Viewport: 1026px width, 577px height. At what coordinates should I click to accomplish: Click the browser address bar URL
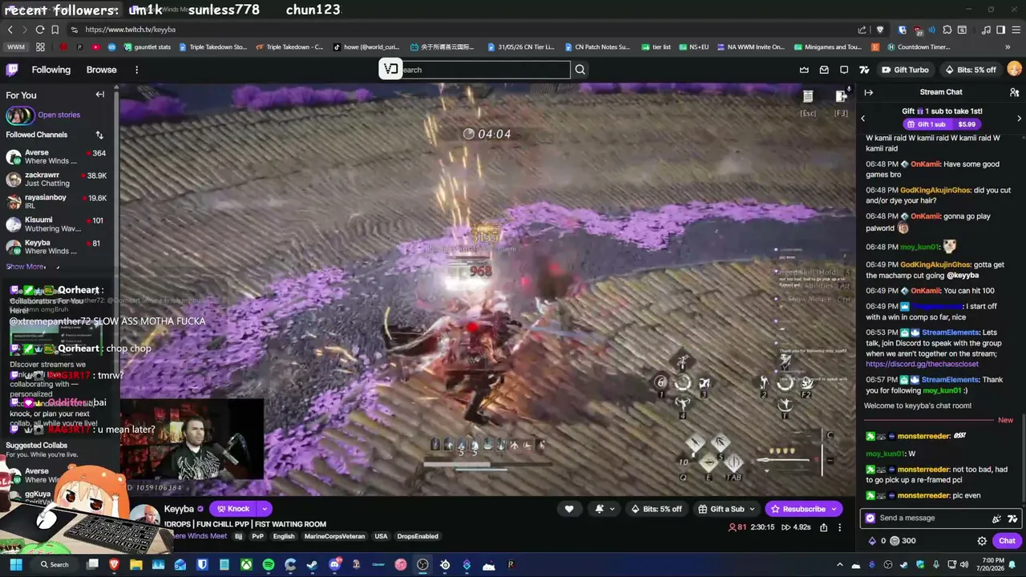(x=131, y=30)
